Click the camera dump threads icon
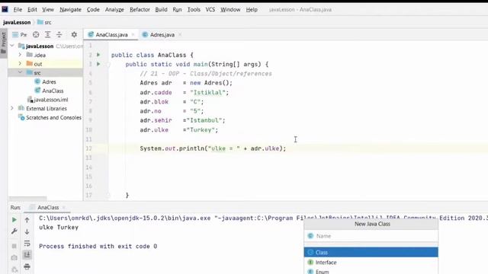Image resolution: width=488 pixels, height=274 pixels. click(14, 257)
